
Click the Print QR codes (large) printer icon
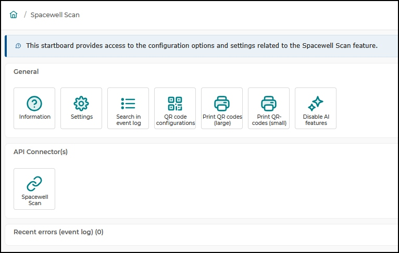[x=222, y=104]
